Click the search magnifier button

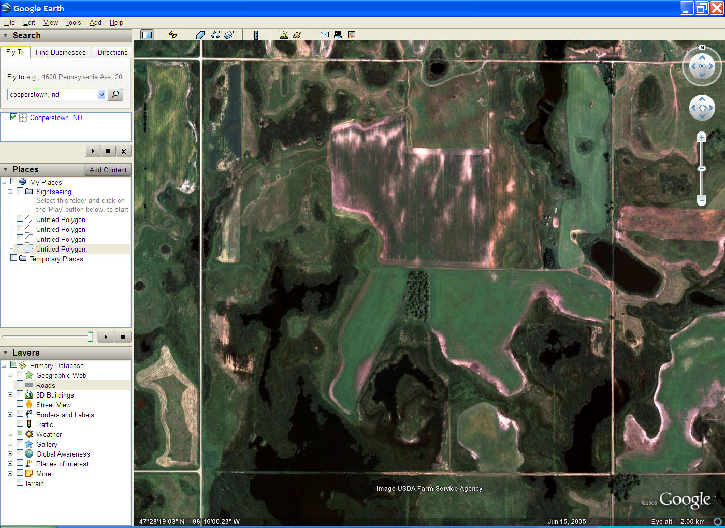[x=115, y=94]
